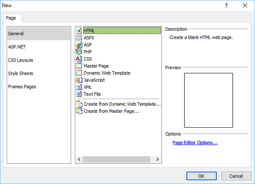
Task: Choose the ASPX file icon
Action: coord(79,38)
